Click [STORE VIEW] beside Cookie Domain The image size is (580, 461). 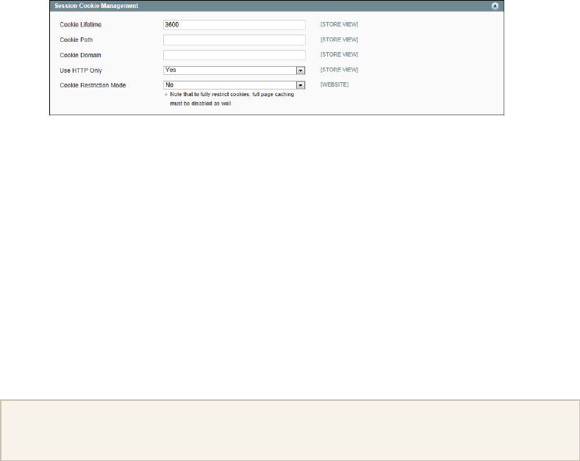(x=339, y=54)
